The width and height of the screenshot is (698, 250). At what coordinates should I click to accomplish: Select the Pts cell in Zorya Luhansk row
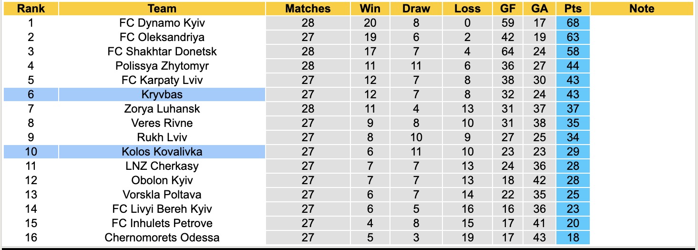coord(573,109)
